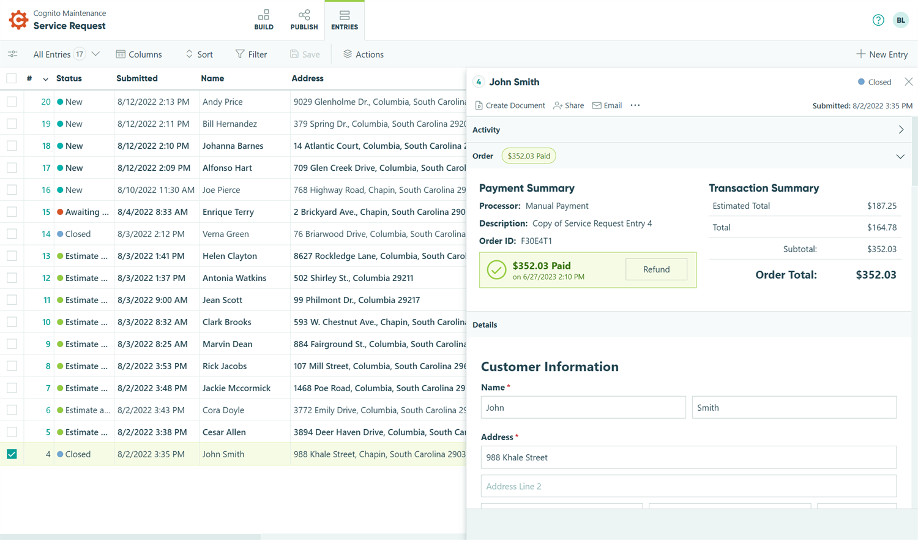
Task: Select checkbox for entry 18 Johanna Barnes
Action: pyautogui.click(x=12, y=146)
